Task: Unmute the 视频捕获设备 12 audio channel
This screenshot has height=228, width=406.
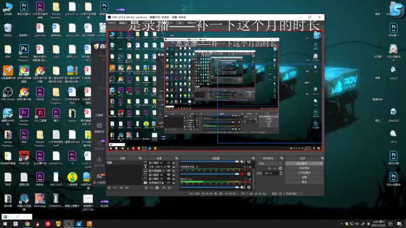Action: click(243, 174)
